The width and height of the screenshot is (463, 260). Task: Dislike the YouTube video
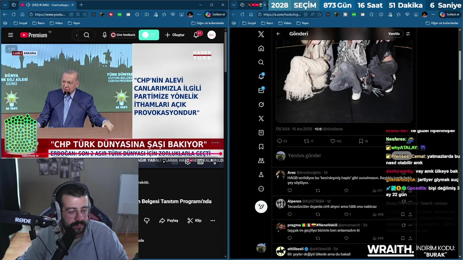[146, 220]
